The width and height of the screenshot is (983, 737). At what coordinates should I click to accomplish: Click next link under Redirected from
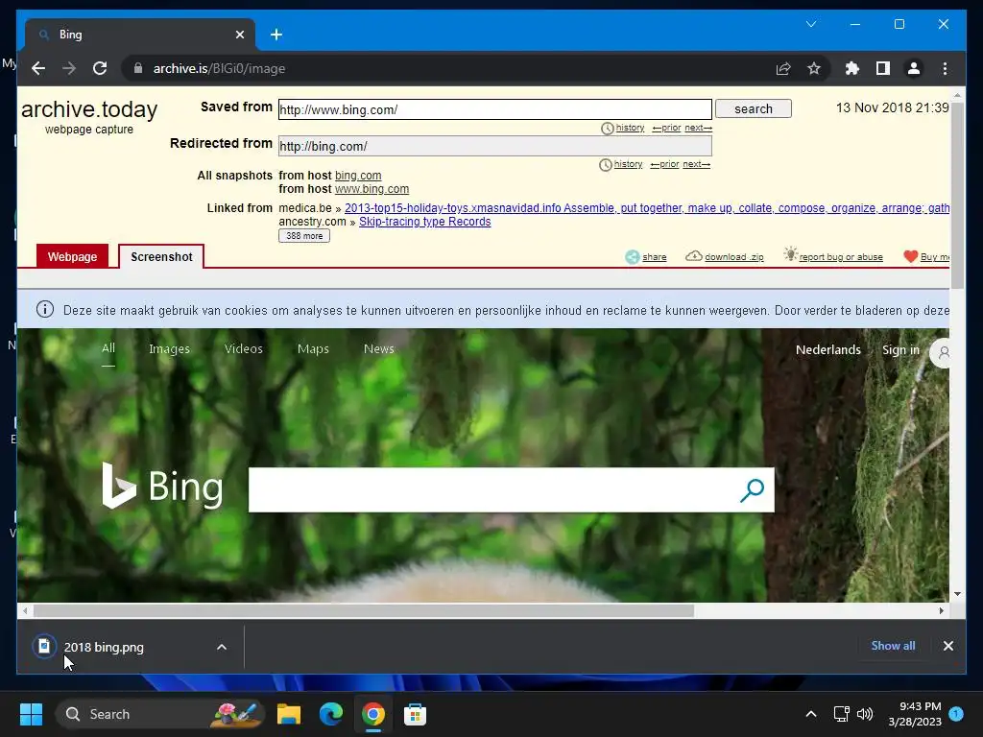tap(697, 163)
